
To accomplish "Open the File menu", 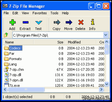I will 6,13.
